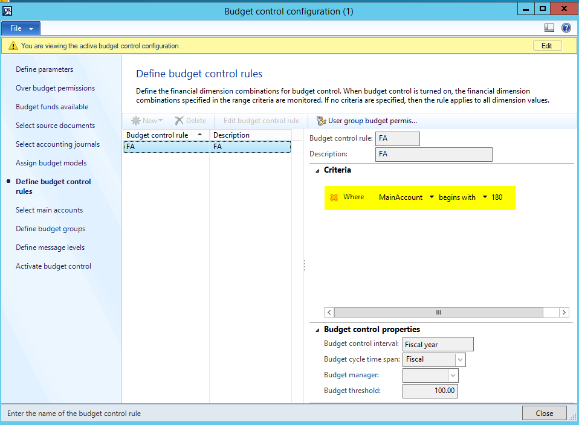Click the yellow warning triangle icon
Image resolution: width=579 pixels, height=425 pixels.
pyautogui.click(x=13, y=46)
